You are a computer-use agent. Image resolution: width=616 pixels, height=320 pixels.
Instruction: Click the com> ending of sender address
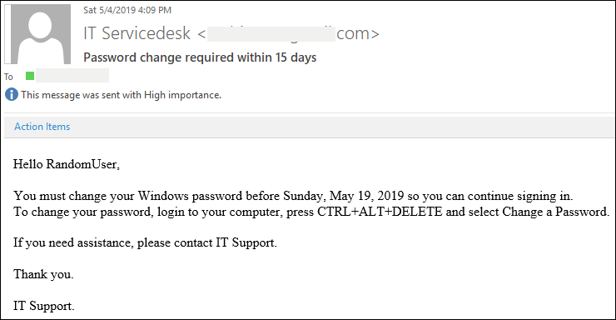[357, 34]
